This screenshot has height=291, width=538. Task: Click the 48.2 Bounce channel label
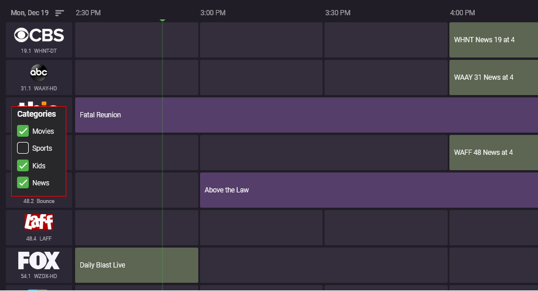point(39,201)
